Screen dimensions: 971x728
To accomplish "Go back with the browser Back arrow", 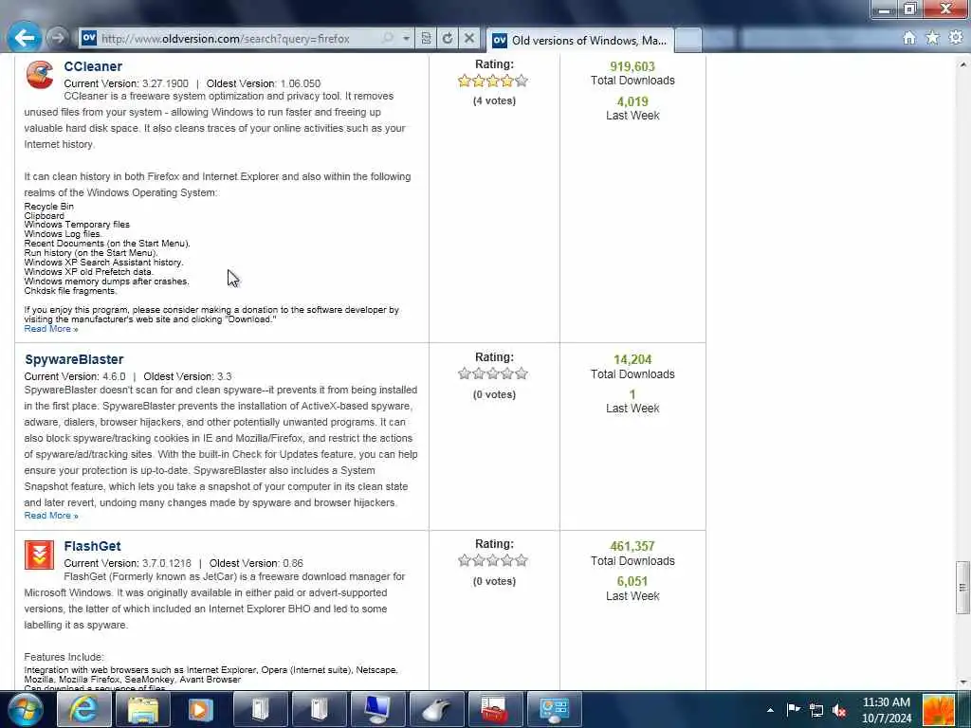I will pos(24,38).
